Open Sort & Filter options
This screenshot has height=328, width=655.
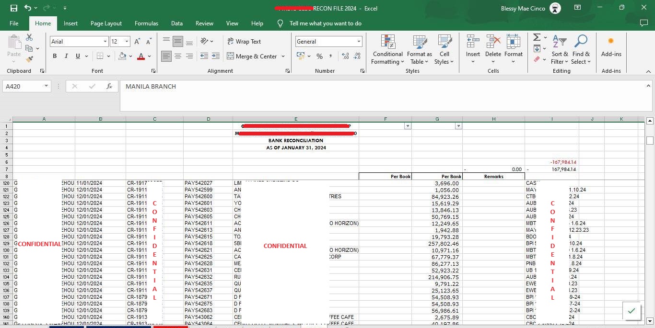[560, 49]
